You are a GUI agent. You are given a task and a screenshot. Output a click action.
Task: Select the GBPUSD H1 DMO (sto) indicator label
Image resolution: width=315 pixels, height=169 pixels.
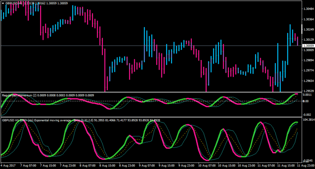(18, 120)
